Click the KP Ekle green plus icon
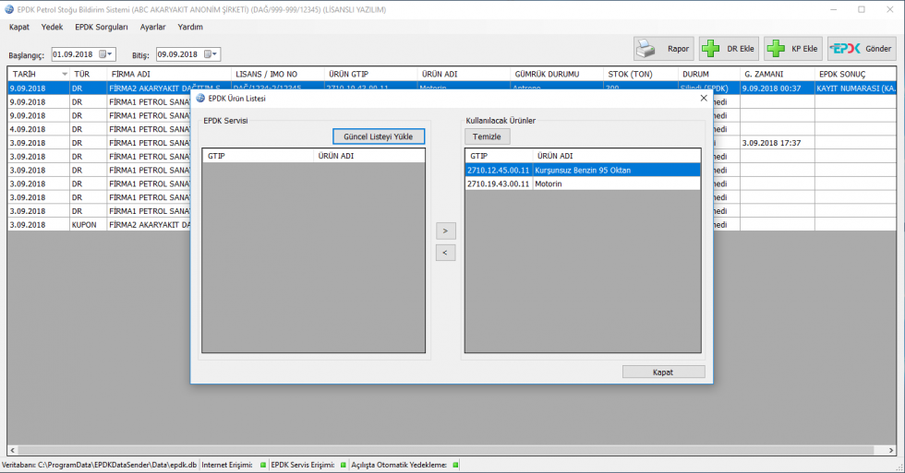 pos(778,49)
